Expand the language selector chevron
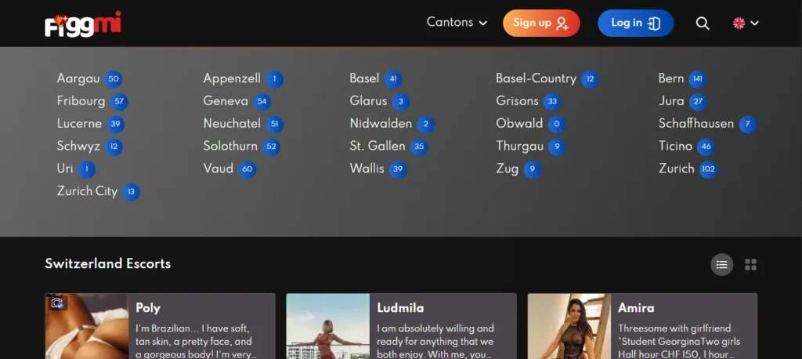 pos(755,24)
